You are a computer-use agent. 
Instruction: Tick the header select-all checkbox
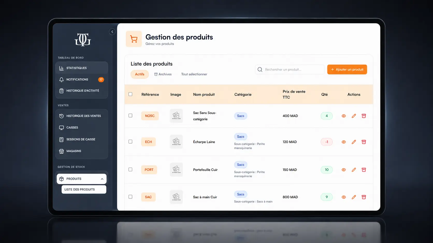131,94
